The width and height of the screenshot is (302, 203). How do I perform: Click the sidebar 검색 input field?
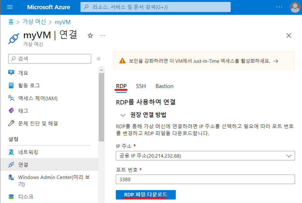50,59
